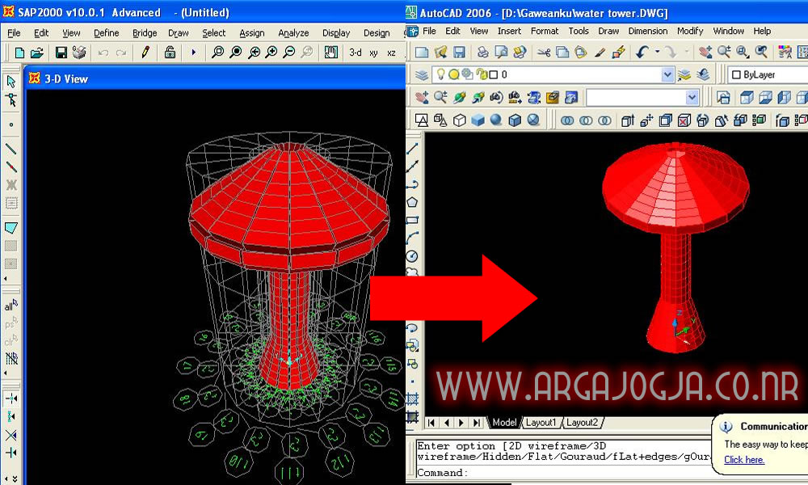The image size is (808, 485).
Task: Apply Gouraud Shaded sphere icon
Action: click(496, 120)
